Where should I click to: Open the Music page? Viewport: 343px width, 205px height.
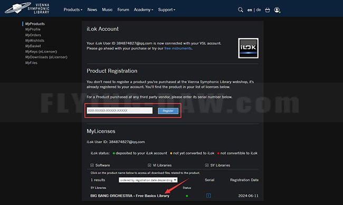coord(107,10)
